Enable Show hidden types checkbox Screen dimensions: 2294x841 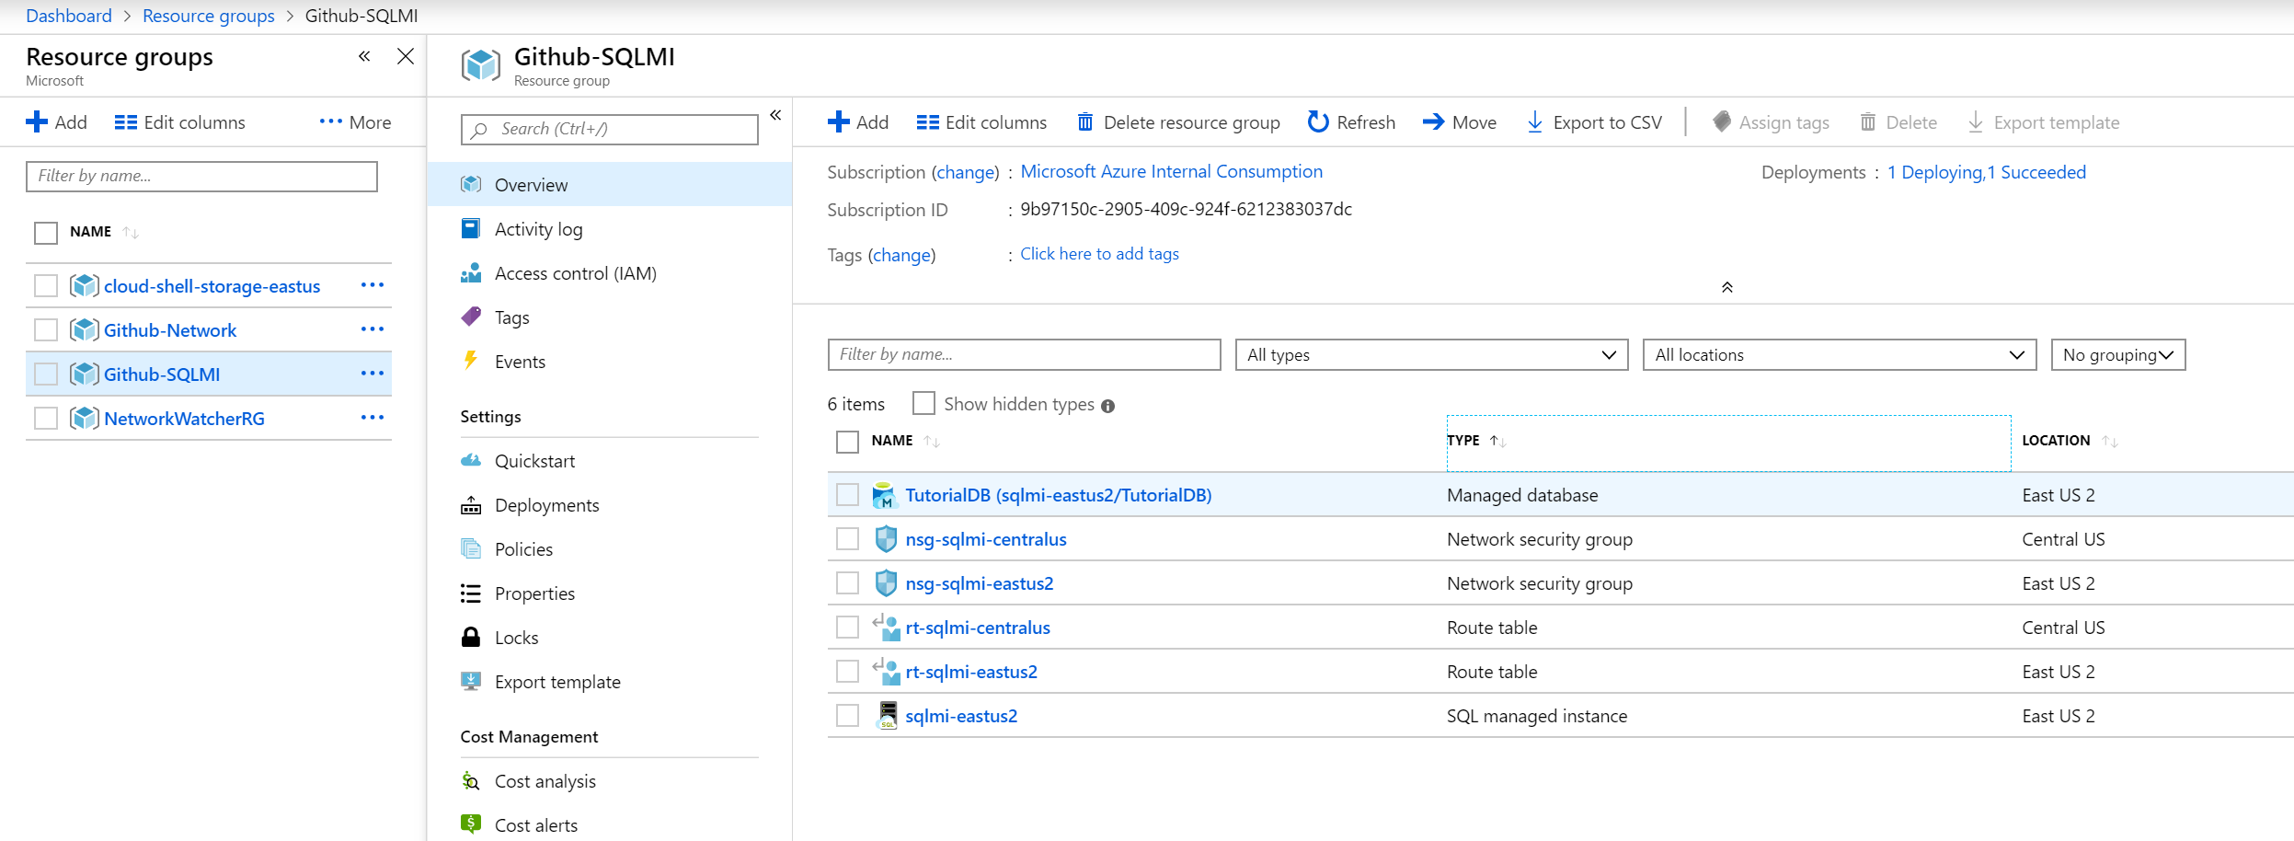(924, 403)
